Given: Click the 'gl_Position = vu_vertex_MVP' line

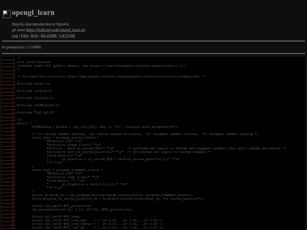Looking at the screenshot, I should [113, 159].
